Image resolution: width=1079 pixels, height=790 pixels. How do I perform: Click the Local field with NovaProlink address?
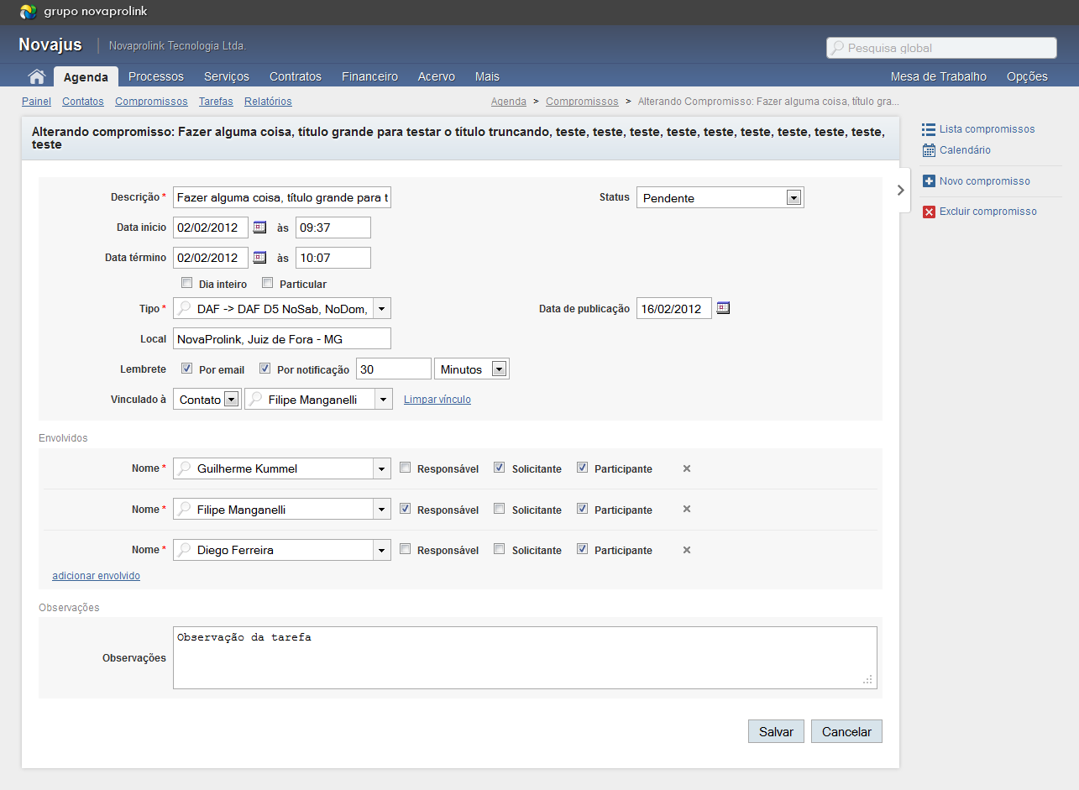point(282,338)
